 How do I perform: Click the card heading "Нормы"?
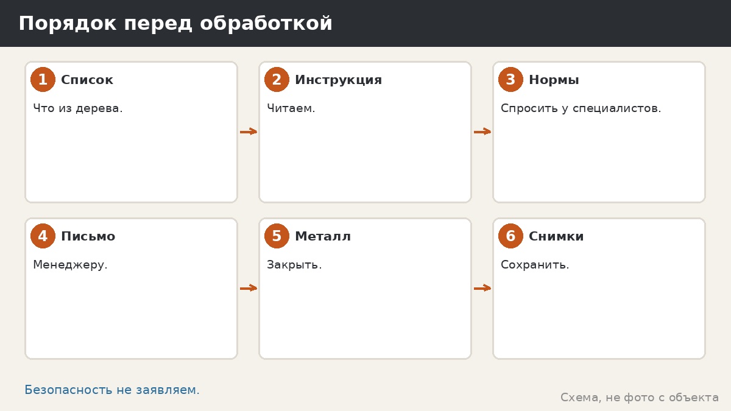coord(554,80)
